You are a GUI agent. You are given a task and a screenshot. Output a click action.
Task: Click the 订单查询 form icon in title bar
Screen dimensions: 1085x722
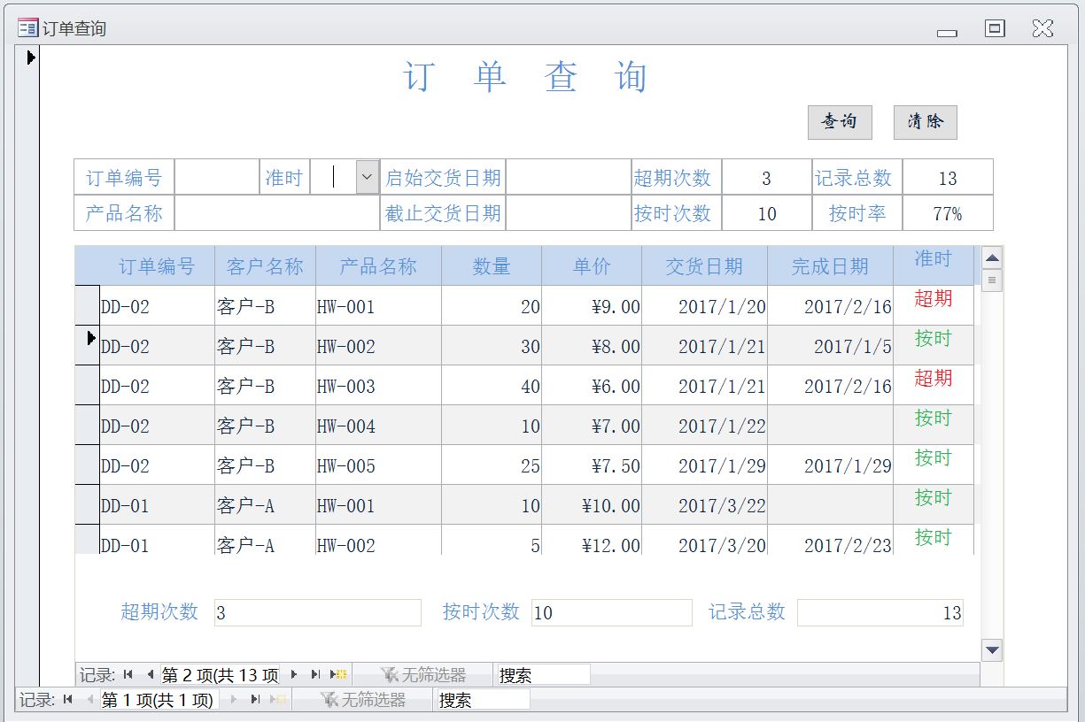27,28
